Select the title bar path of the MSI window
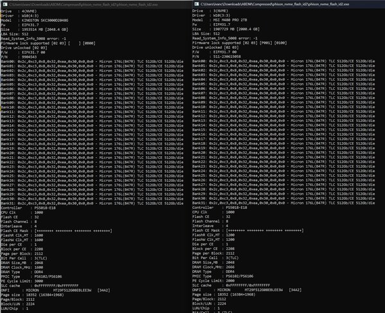This screenshot has width=385, height=313. click(x=274, y=4)
